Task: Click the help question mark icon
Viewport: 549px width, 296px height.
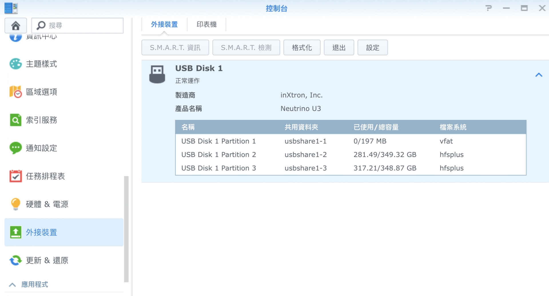Action: 488,8
